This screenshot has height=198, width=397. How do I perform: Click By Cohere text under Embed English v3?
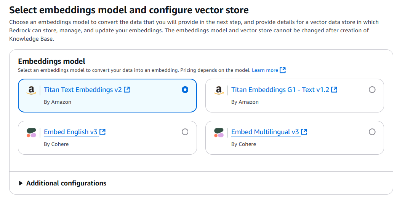click(x=56, y=144)
